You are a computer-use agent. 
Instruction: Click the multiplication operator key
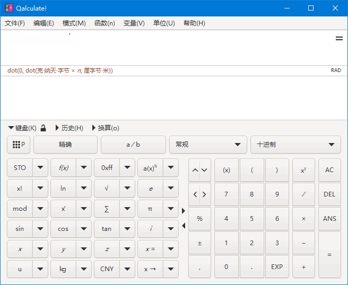(x=303, y=218)
